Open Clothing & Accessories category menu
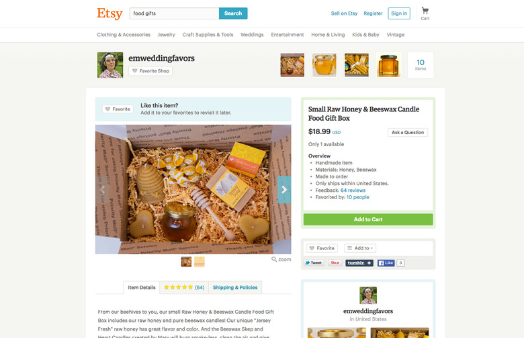The height and width of the screenshot is (338, 524). [124, 35]
